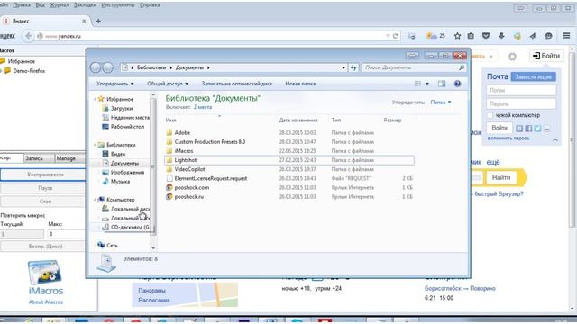The width and height of the screenshot is (577, 324).
Task: Open the About iMacros link
Action: (x=46, y=302)
